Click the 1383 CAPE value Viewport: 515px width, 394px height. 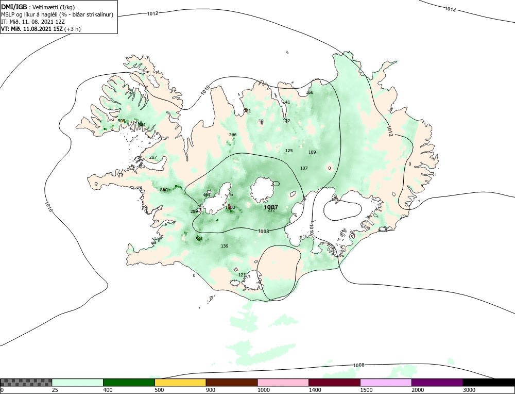[230, 207]
